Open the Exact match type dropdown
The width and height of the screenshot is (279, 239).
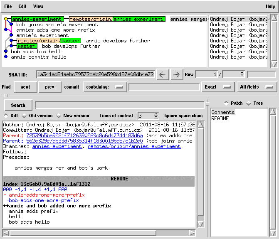tap(217, 87)
